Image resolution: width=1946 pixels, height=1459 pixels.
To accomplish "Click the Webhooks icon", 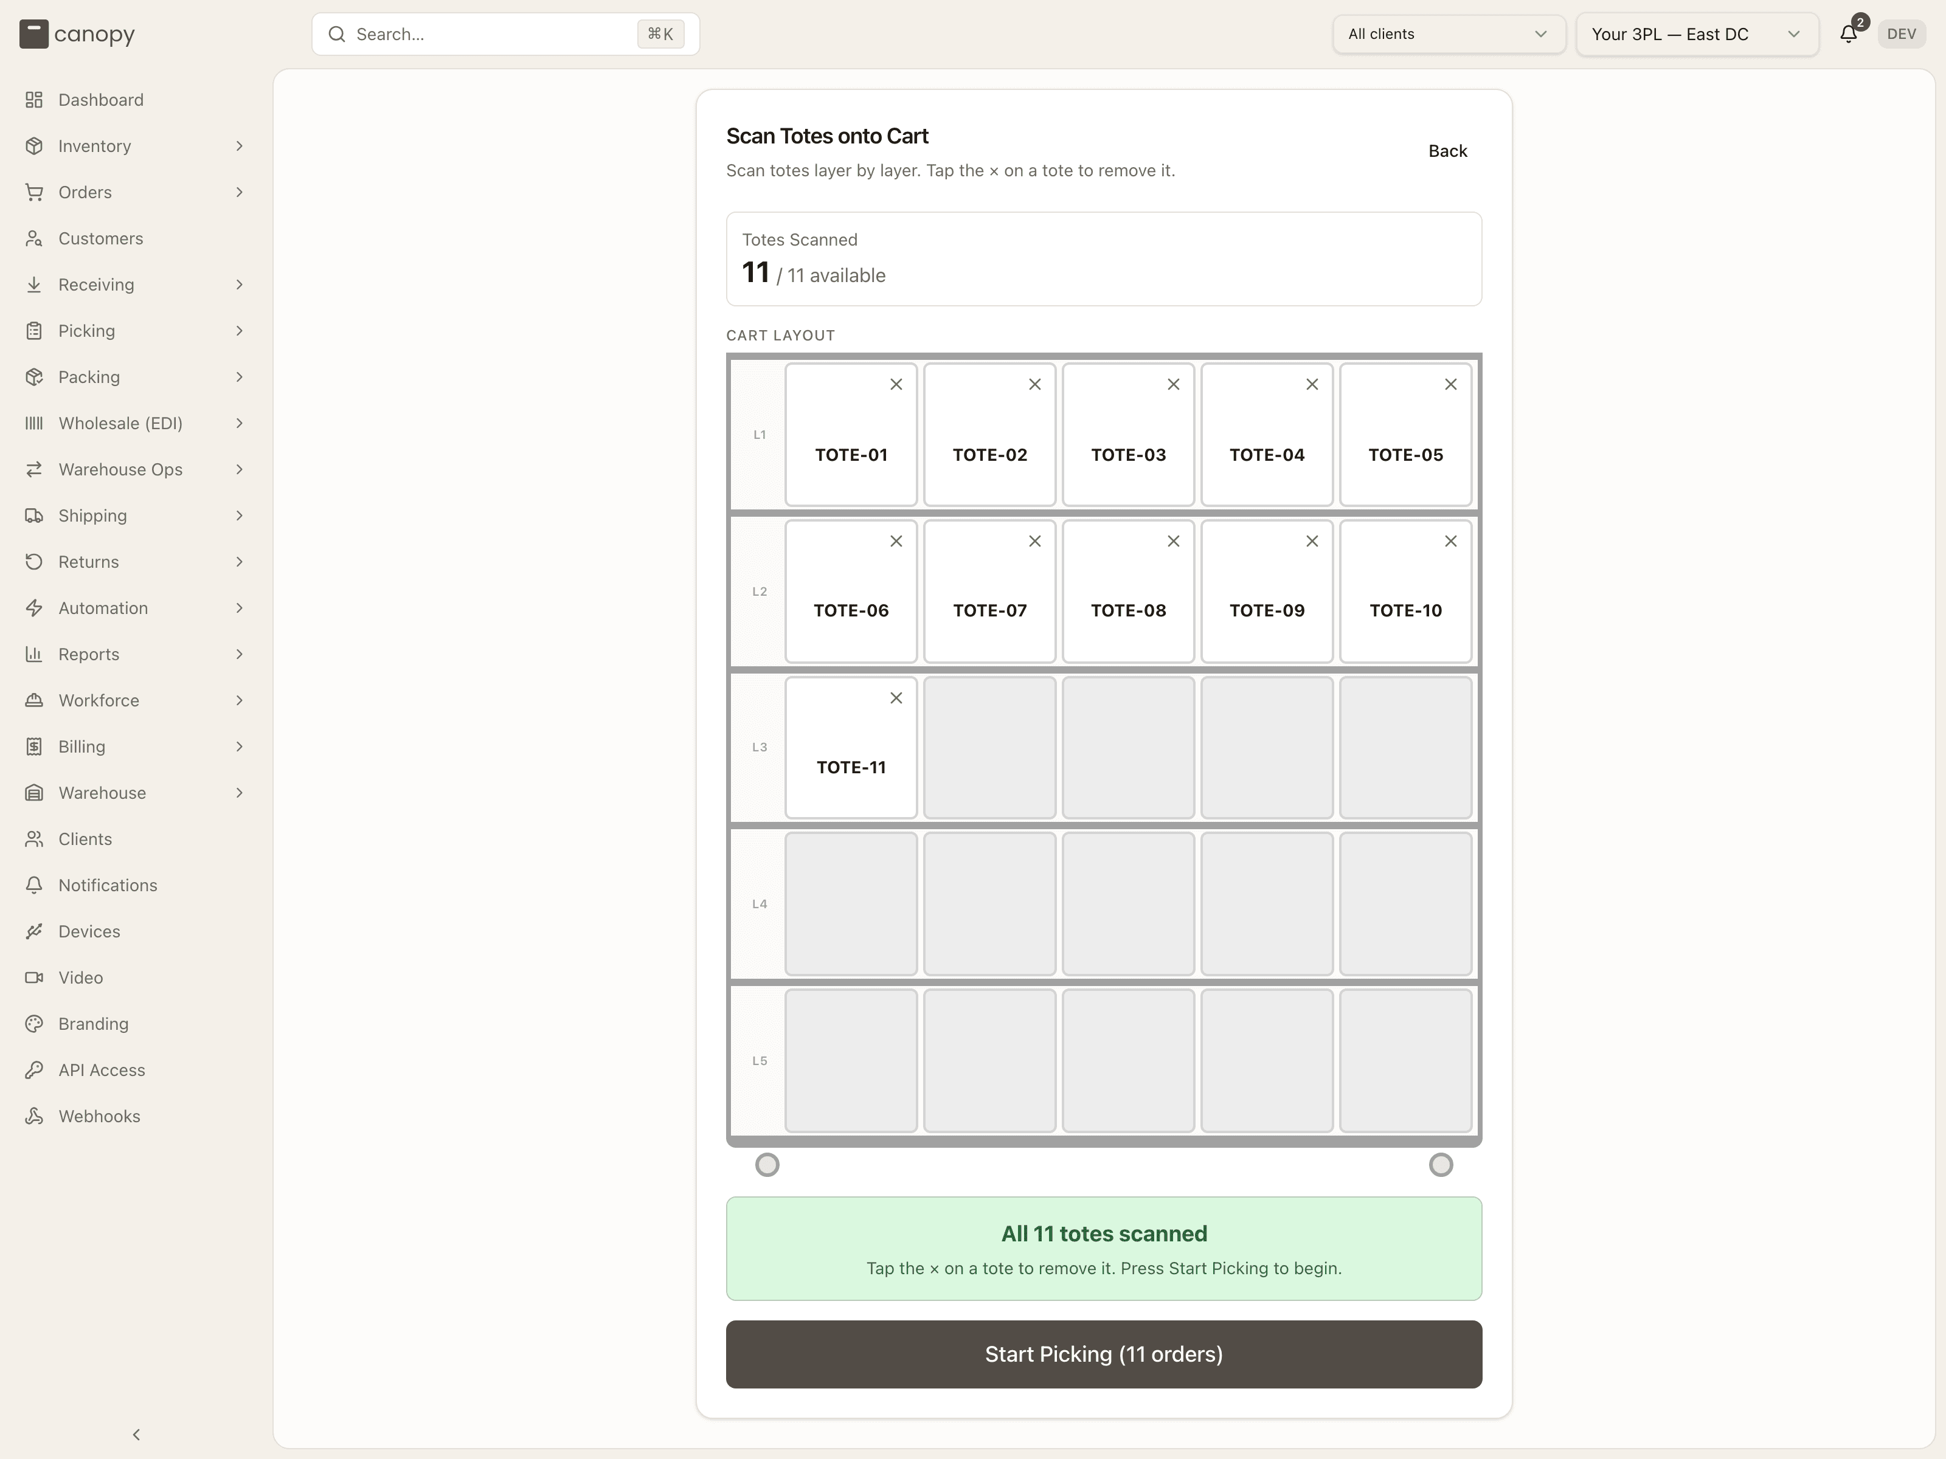I will [34, 1116].
